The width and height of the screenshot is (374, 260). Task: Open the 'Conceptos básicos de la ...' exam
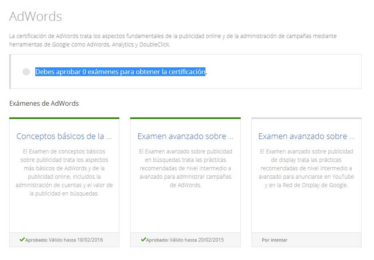(64, 136)
